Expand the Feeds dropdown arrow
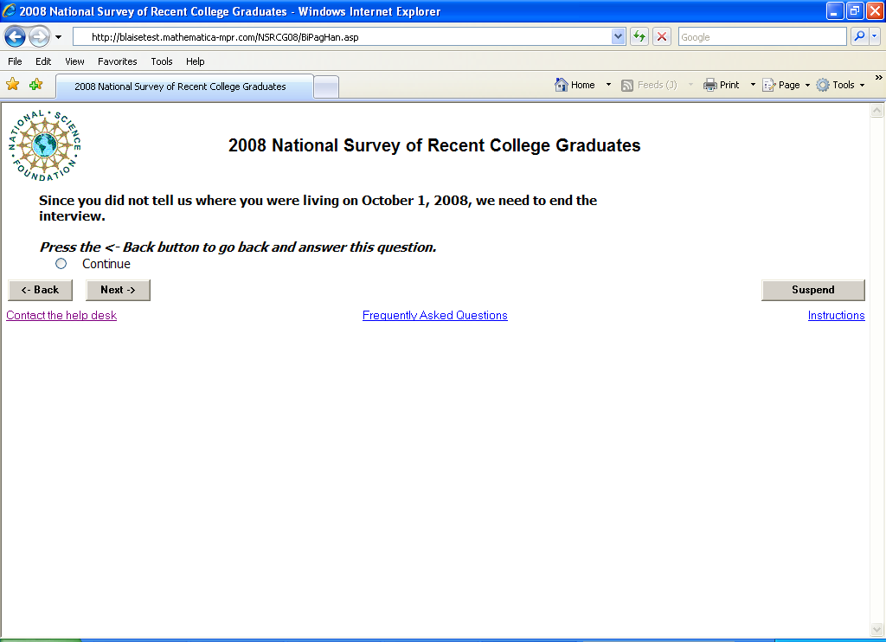 click(x=690, y=85)
